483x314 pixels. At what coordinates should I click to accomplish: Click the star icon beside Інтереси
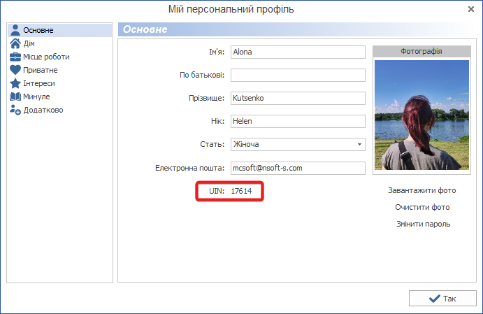pos(15,83)
